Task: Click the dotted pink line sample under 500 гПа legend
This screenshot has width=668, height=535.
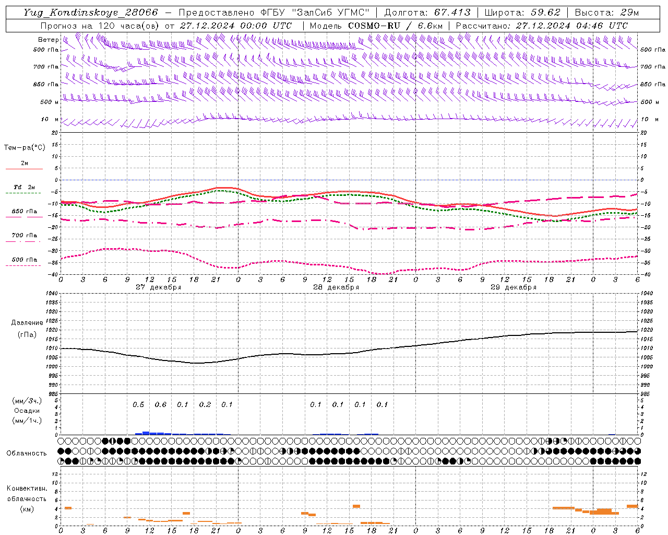Action: (23, 265)
